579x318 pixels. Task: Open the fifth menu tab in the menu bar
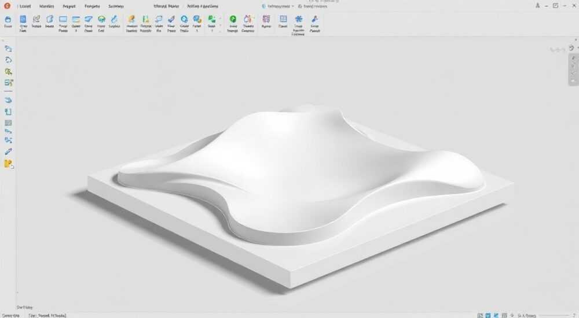click(116, 6)
